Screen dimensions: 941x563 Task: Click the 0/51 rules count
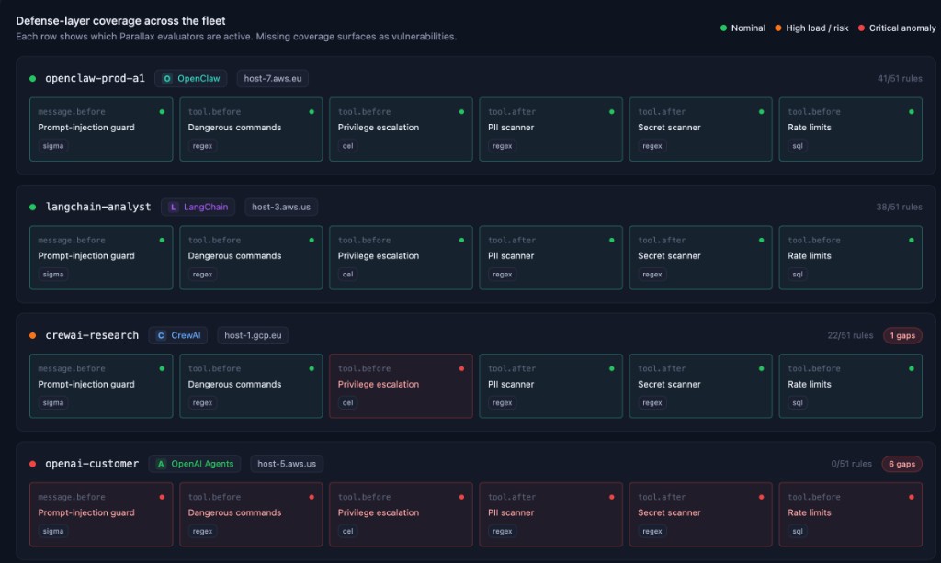pos(852,464)
